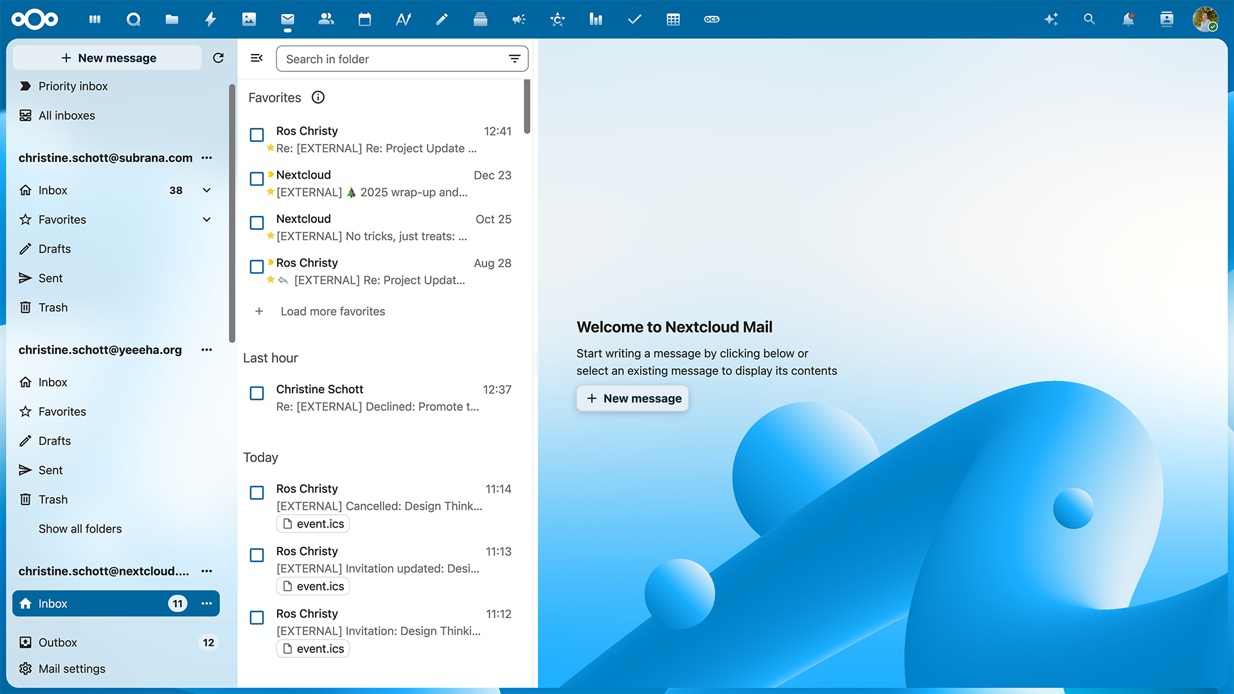Click Show all folders link
This screenshot has width=1234, height=694.
pyautogui.click(x=80, y=529)
